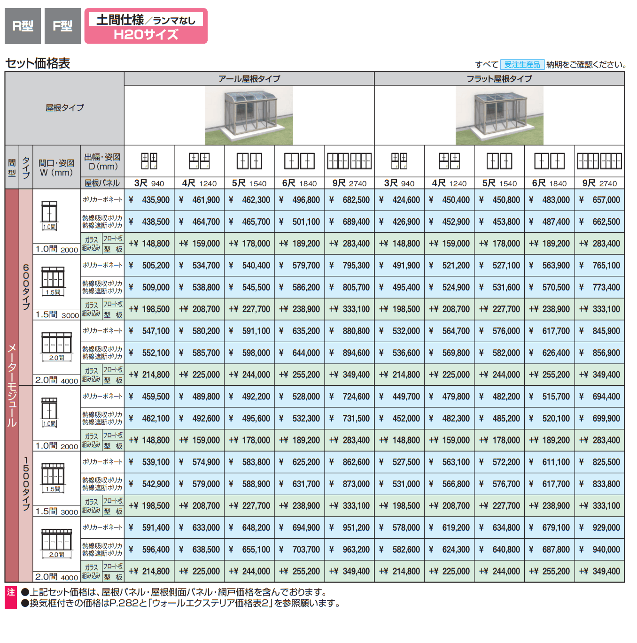Enable the 受注生産品 indicator

pyautogui.click(x=523, y=63)
